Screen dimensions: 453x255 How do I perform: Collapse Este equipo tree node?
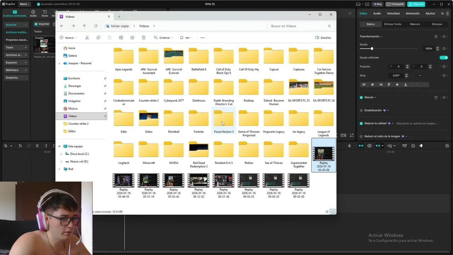coord(59,146)
